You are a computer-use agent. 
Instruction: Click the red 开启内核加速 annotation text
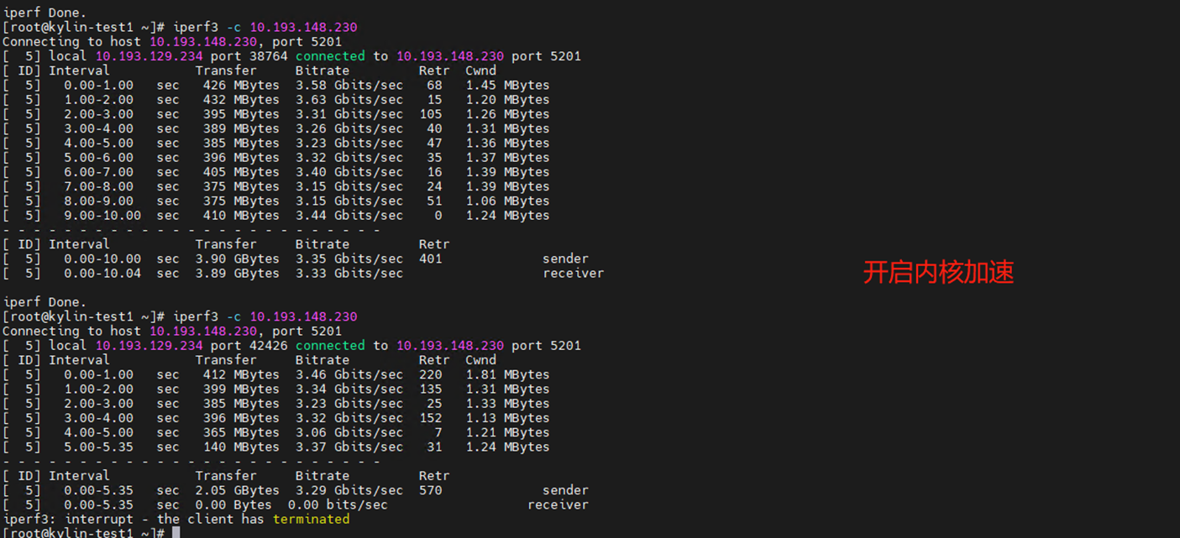pyautogui.click(x=938, y=272)
